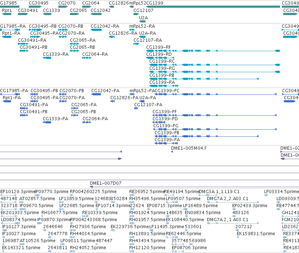
Task: Click the U2A gene label
Action: 143,18
